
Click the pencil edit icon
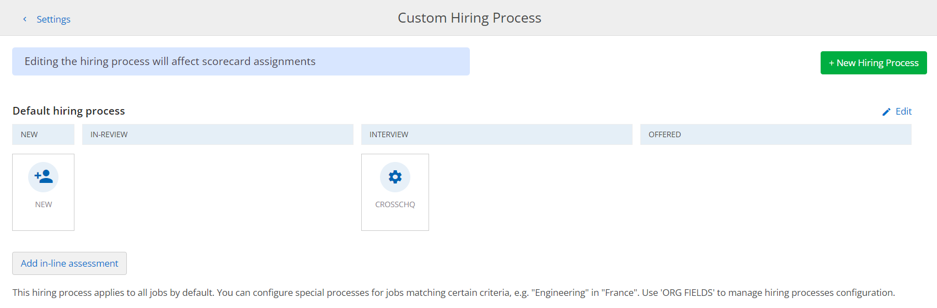pyautogui.click(x=886, y=112)
